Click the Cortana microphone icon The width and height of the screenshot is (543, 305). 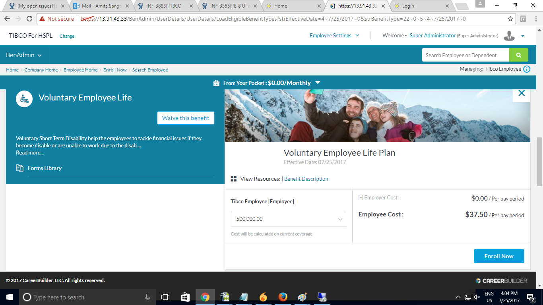click(147, 297)
